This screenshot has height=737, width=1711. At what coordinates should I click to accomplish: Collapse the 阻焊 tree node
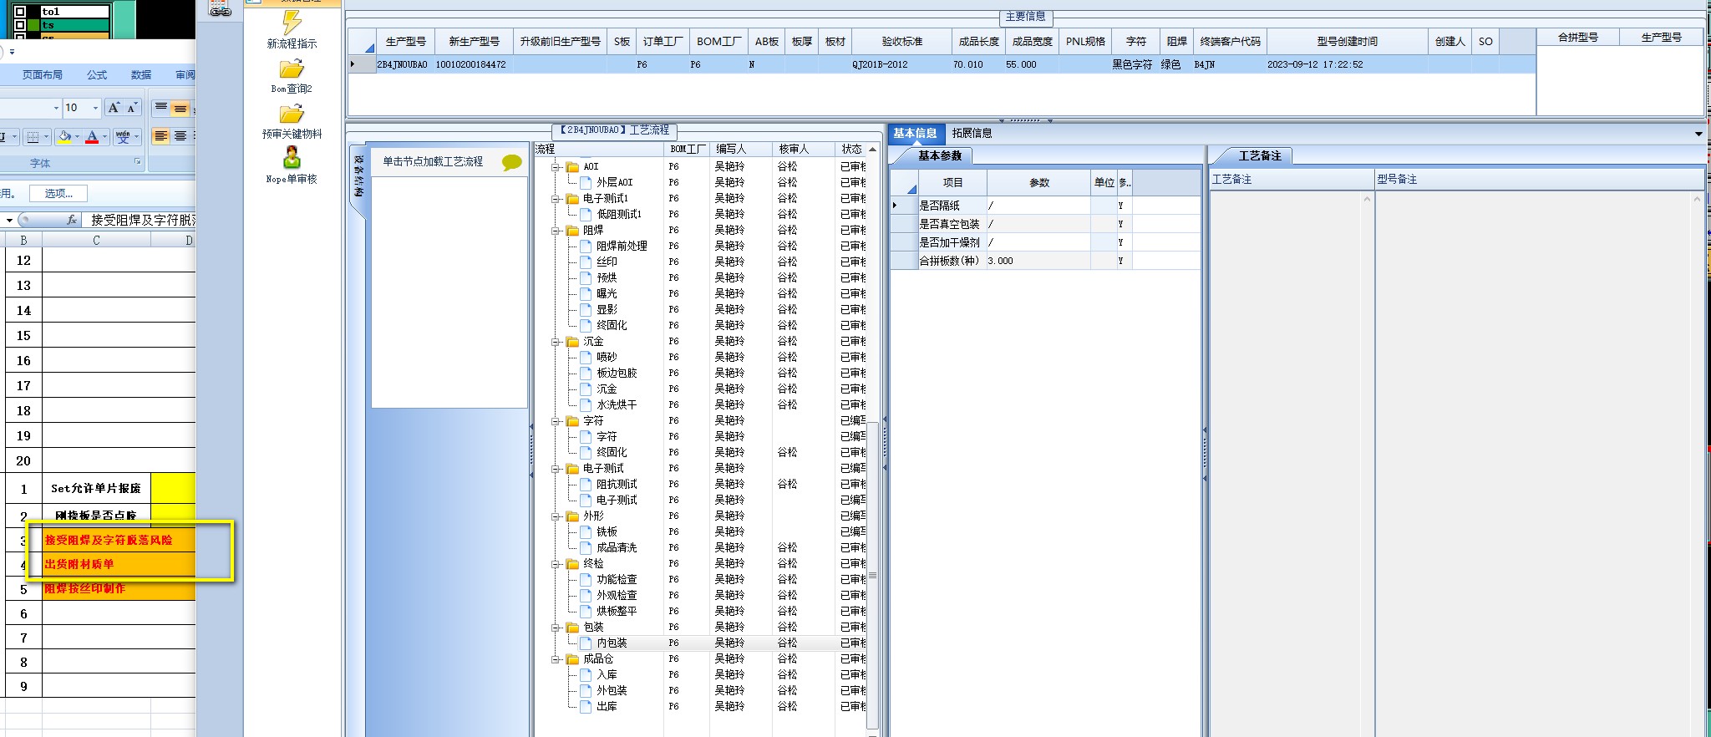point(556,230)
